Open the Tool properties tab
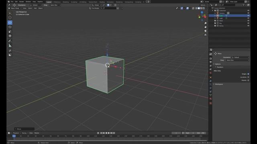Viewport: 257px width, 144px height. [210, 54]
